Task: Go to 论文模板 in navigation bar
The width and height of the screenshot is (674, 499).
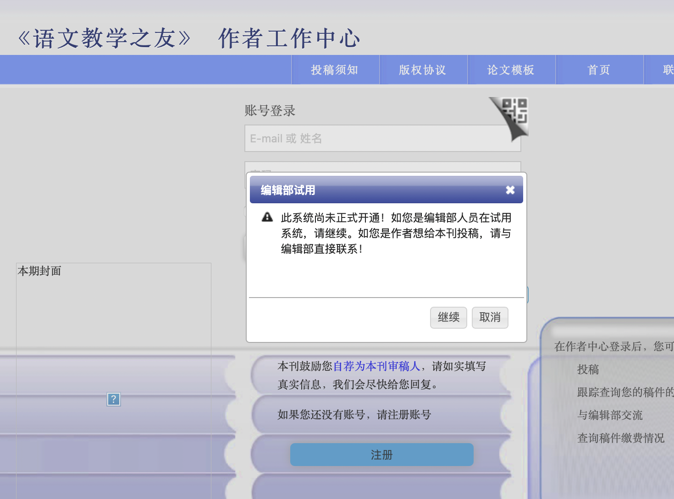Action: click(x=511, y=70)
